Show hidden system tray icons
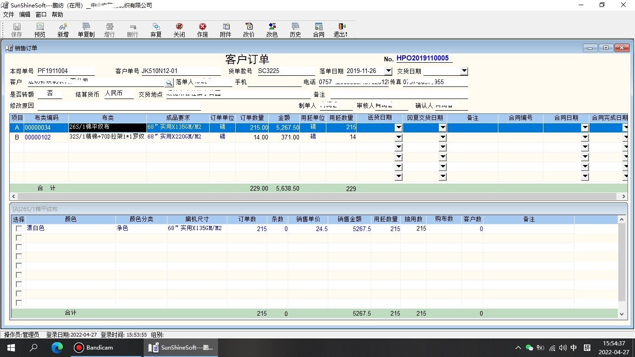635x357 pixels. (518, 348)
